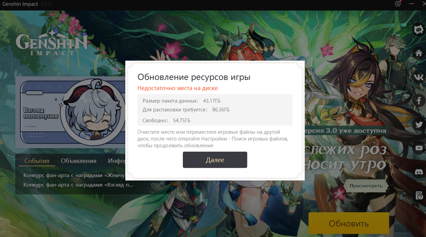
Task: Click the Просмотреть button
Action: pyautogui.click(x=366, y=186)
